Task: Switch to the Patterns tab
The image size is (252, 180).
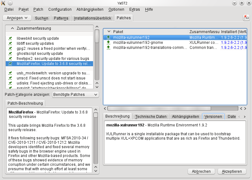Action: pyautogui.click(x=61, y=18)
